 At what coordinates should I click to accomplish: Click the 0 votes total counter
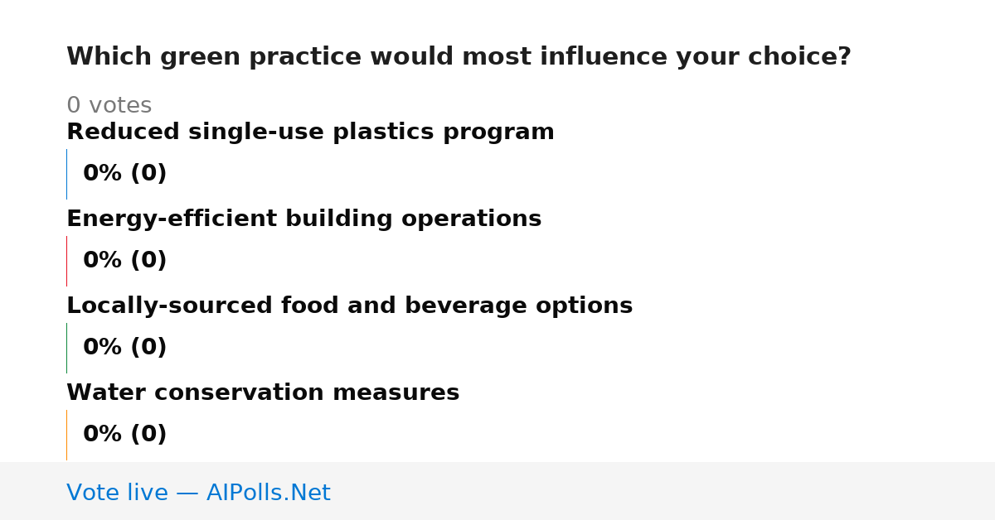click(109, 106)
